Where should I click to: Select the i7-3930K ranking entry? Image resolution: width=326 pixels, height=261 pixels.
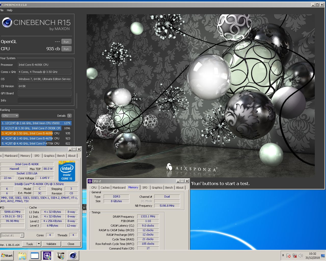coord(36,128)
